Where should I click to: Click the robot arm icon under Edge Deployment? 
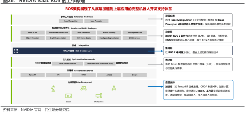click(x=53, y=88)
